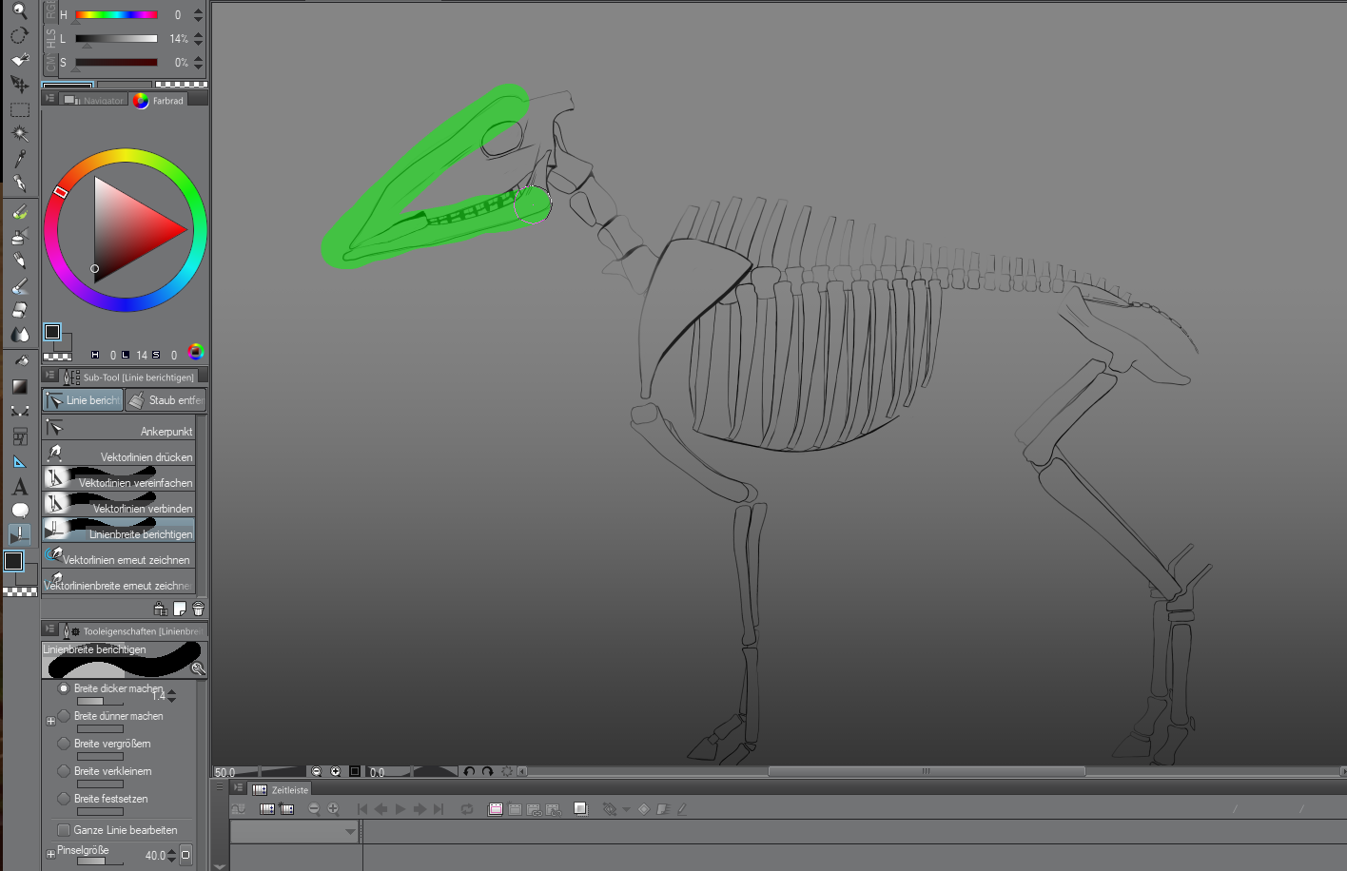
Task: Open the color wheel panel menu
Action: click(x=50, y=99)
